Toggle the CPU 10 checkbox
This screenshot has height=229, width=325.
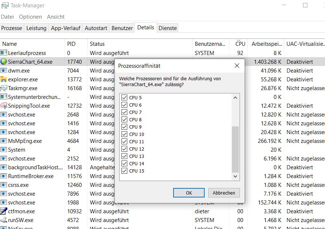click(124, 134)
